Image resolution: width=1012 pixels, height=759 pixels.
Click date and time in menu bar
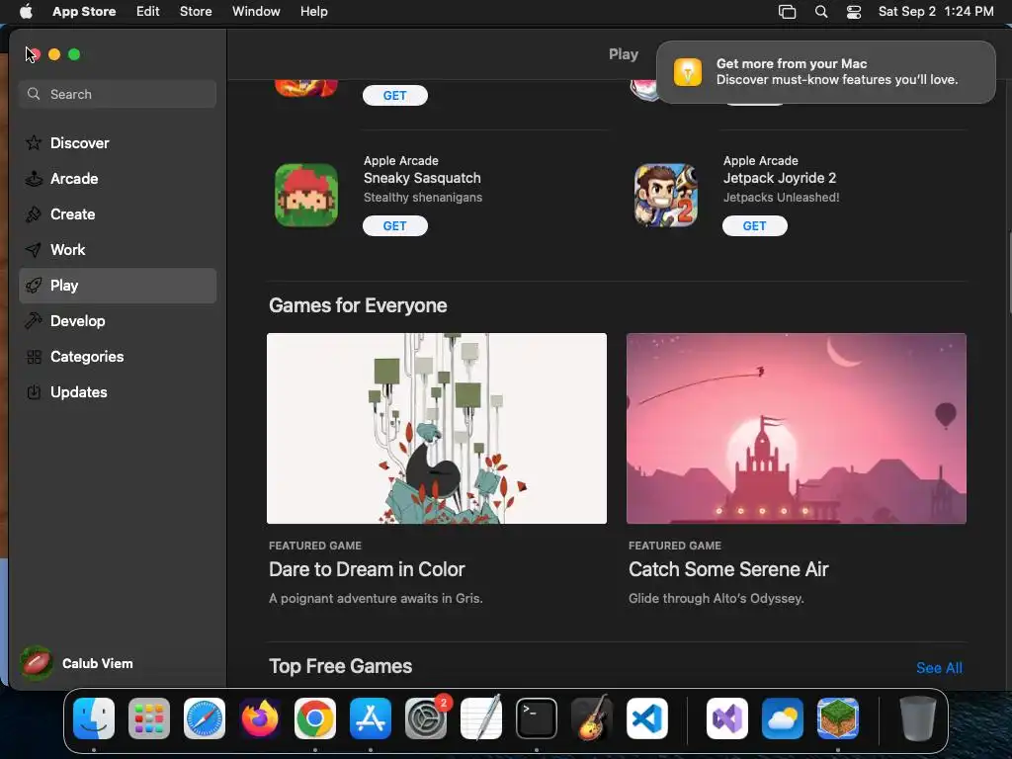[x=936, y=12]
